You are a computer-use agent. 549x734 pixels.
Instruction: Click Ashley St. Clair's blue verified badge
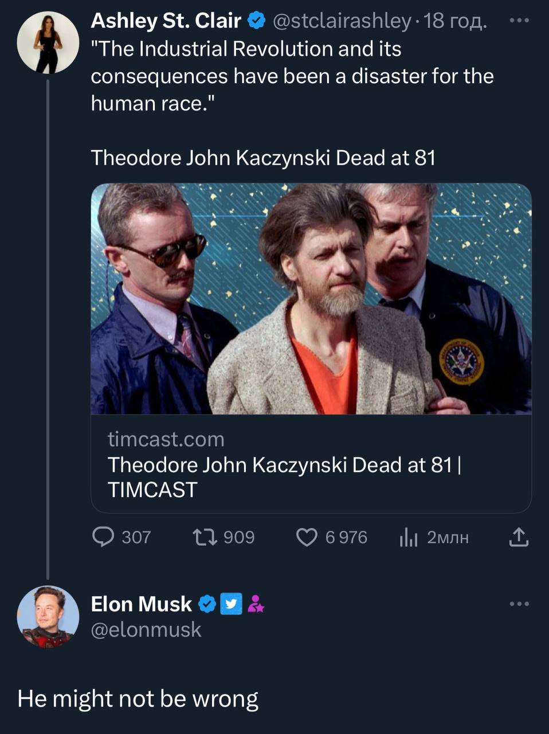coord(256,21)
